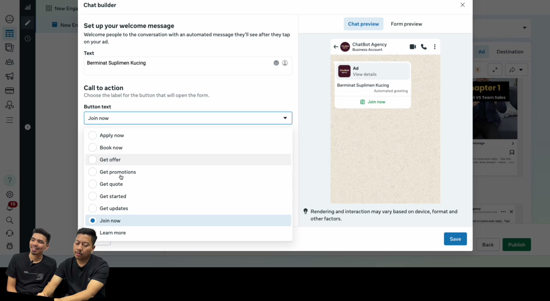The width and height of the screenshot is (550, 301).
Task: Open the share arrow dropdown behind dialog
Action: pyautogui.click(x=516, y=70)
